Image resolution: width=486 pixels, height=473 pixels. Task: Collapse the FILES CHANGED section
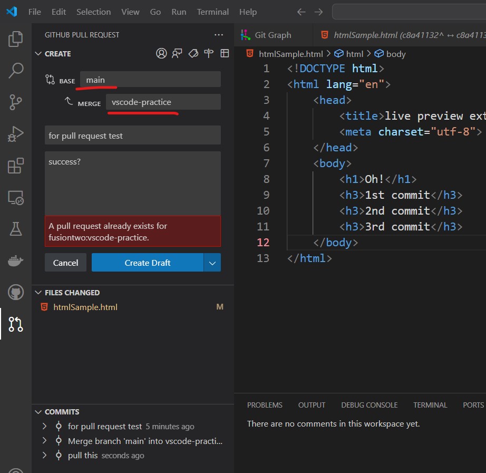coord(38,293)
